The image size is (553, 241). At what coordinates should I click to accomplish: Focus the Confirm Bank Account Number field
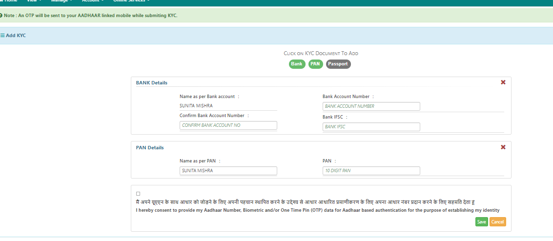228,125
